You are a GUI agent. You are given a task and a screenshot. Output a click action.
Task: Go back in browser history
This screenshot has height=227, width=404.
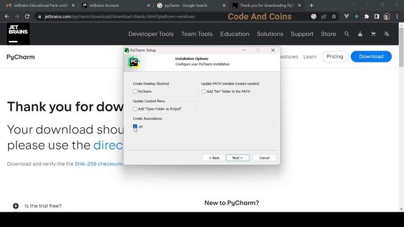point(7,16)
